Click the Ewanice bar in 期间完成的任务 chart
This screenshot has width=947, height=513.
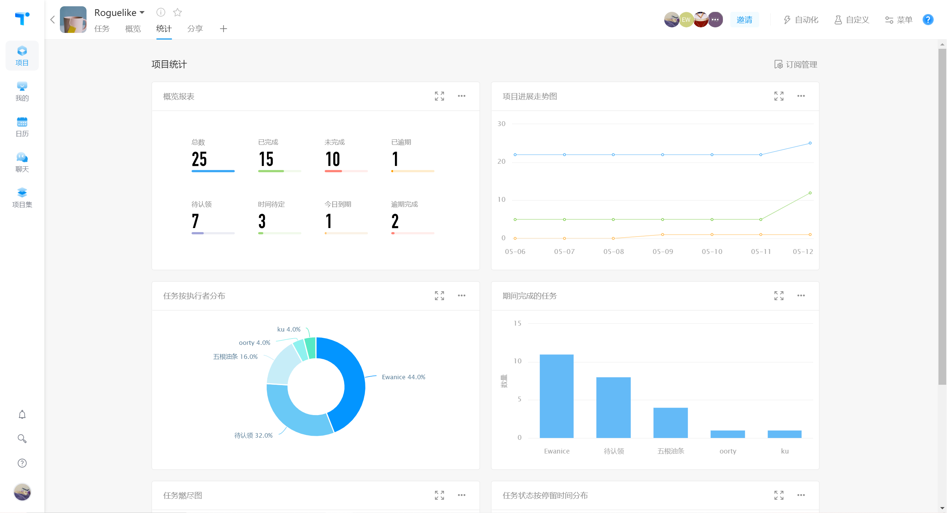pyautogui.click(x=557, y=396)
